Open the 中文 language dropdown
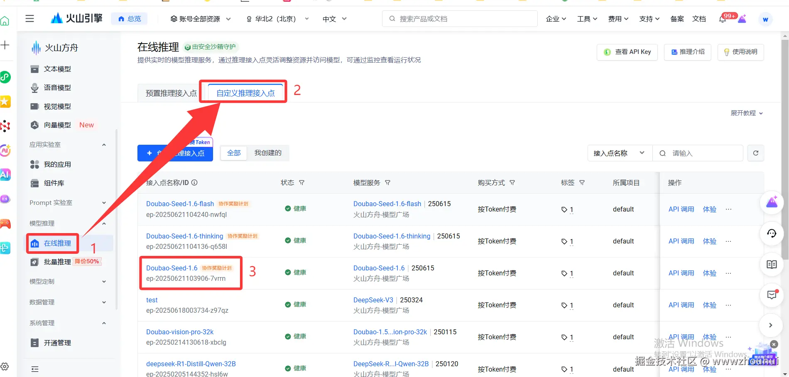 (334, 19)
